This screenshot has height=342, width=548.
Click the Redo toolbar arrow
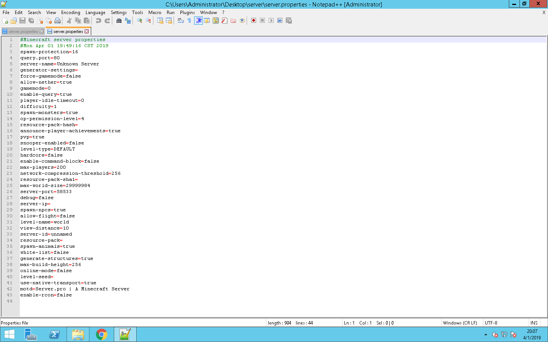click(107, 21)
